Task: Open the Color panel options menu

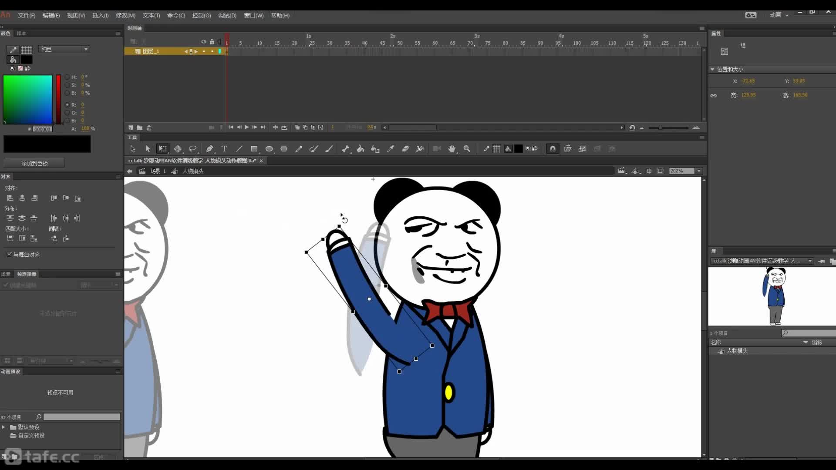Action: [x=118, y=34]
